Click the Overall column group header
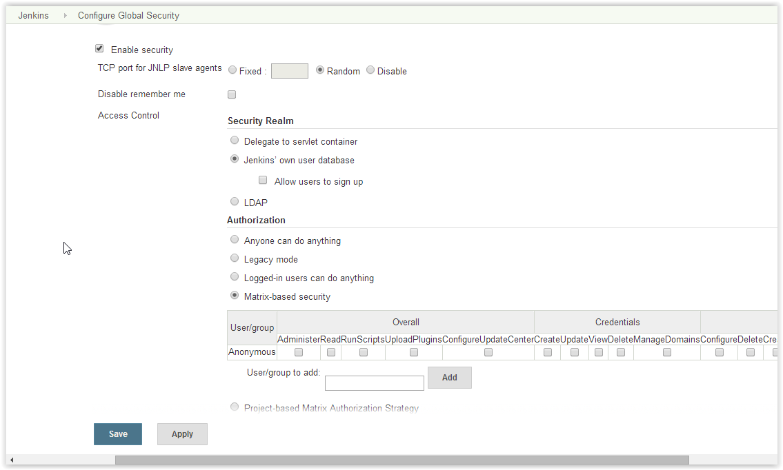 [x=406, y=323]
